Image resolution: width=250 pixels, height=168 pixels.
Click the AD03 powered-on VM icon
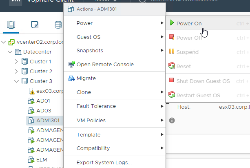click(31, 111)
